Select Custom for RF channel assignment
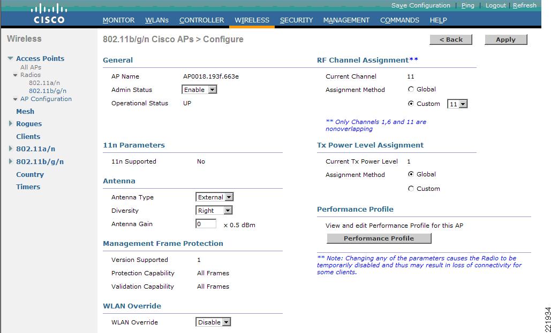Image resolution: width=551 pixels, height=333 pixels. (x=411, y=104)
